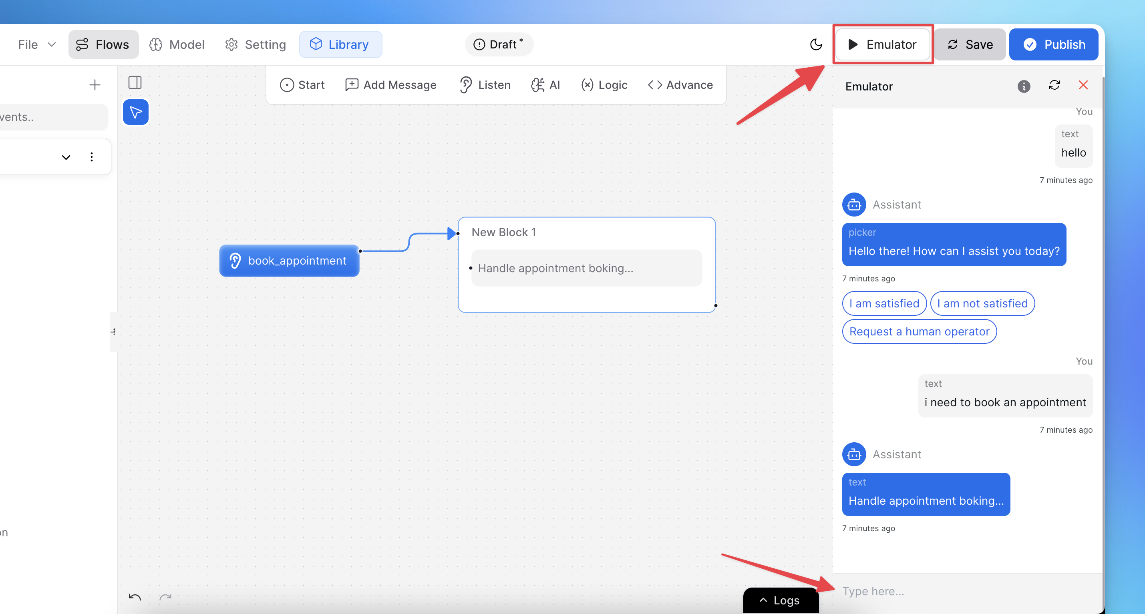This screenshot has width=1145, height=614.
Task: Expand the Logs panel
Action: pos(781,600)
